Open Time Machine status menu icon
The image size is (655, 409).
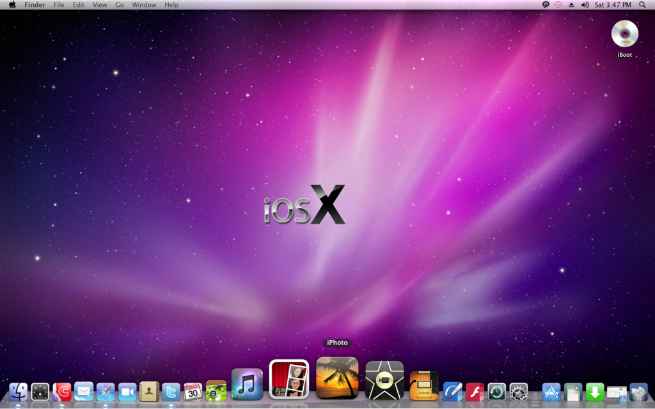tap(558, 4)
